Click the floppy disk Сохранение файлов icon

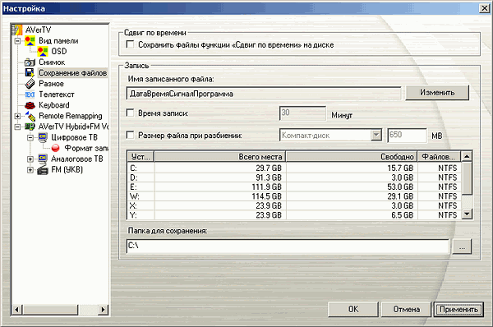(30, 73)
